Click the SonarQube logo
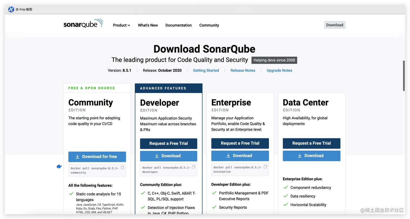Image resolution: width=410 pixels, height=219 pixels. [x=83, y=23]
